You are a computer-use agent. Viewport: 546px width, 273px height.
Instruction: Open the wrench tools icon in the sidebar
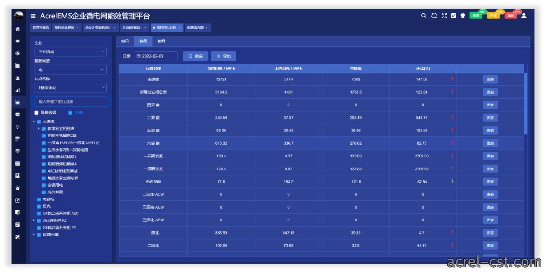(18, 237)
